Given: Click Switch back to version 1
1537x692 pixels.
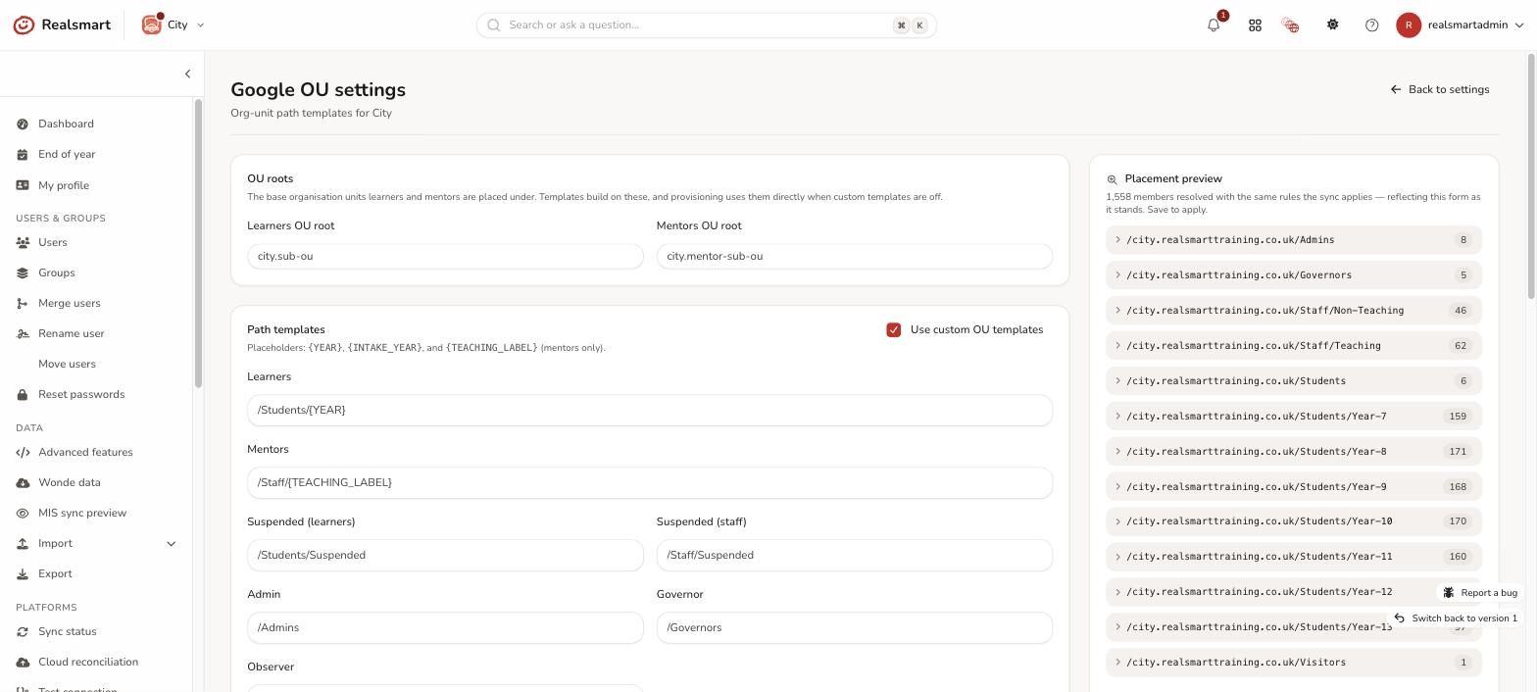Looking at the screenshot, I should tap(1456, 618).
